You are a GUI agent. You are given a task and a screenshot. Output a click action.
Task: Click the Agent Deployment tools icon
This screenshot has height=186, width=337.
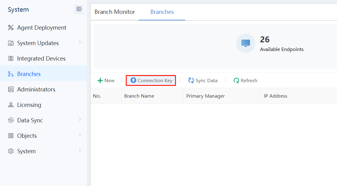11,28
